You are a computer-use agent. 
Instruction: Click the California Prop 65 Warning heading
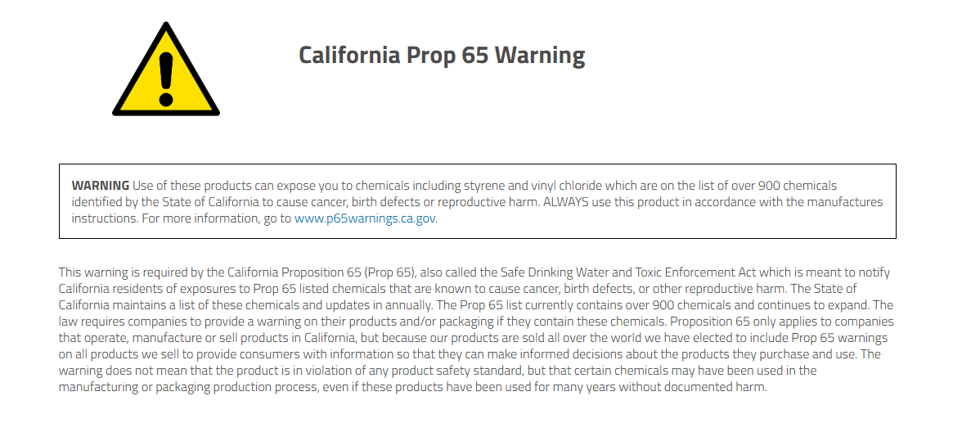click(x=442, y=55)
